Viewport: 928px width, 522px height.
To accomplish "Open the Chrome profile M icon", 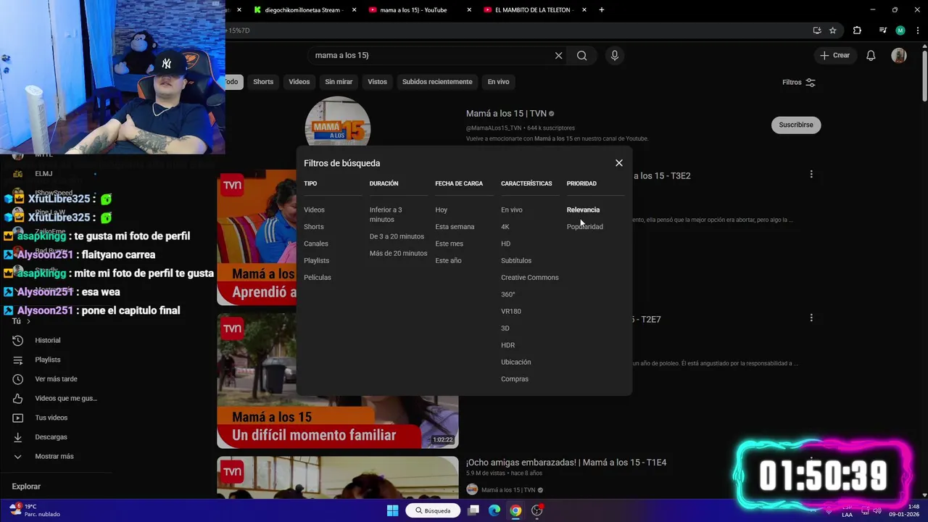I will pyautogui.click(x=900, y=30).
